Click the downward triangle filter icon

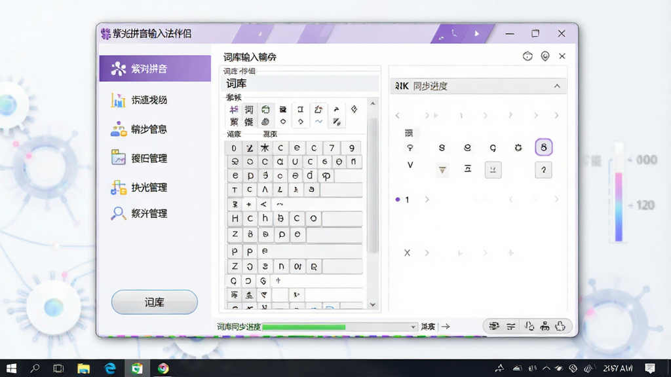click(x=442, y=170)
